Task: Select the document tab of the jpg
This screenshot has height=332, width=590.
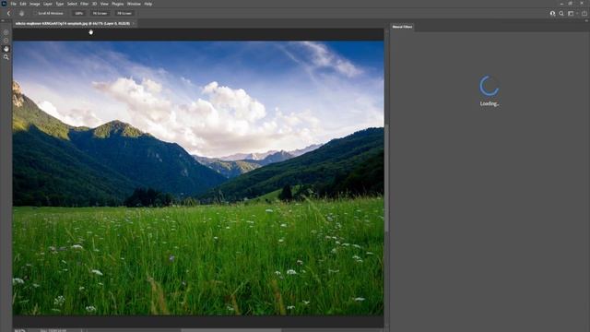Action: coord(73,23)
